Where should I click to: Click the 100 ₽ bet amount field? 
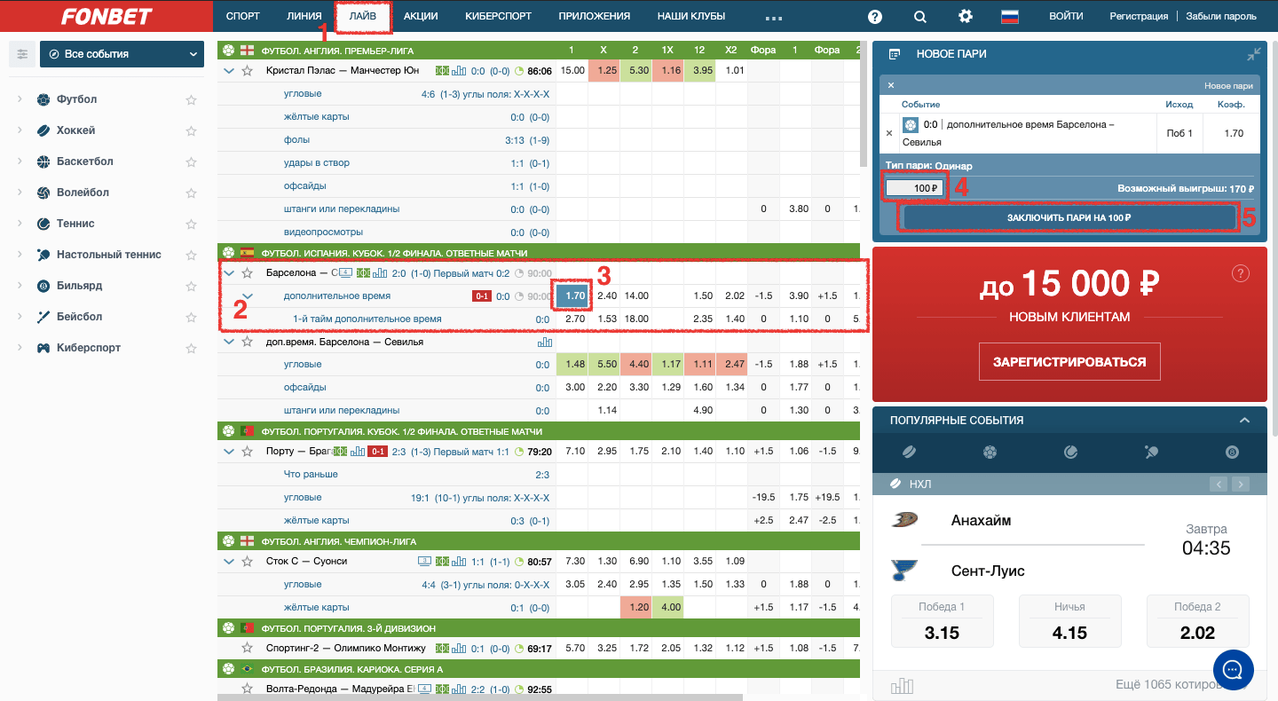[x=914, y=188]
